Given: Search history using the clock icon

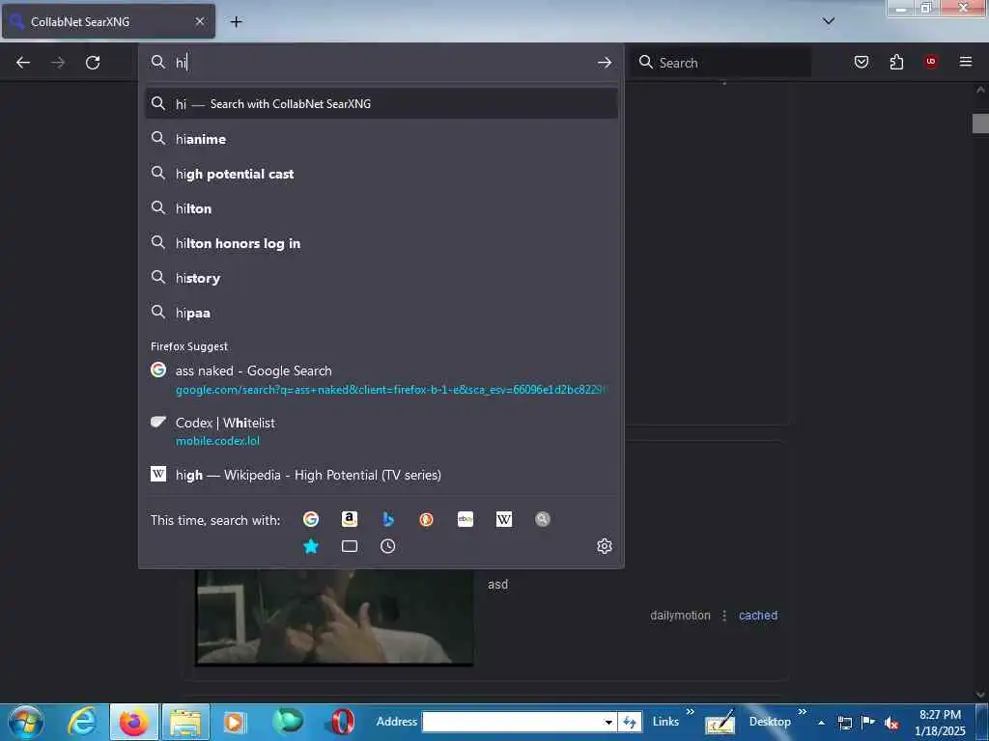Looking at the screenshot, I should pos(388,546).
